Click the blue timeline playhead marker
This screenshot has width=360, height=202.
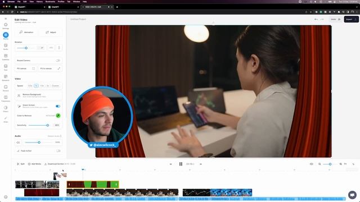[x=83, y=169]
